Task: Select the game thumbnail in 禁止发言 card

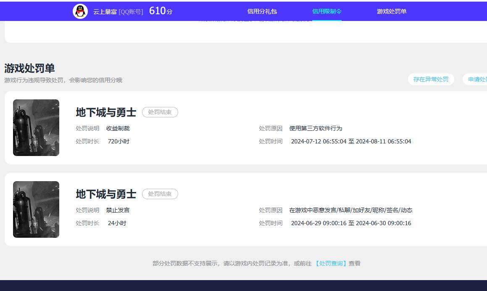Action: pos(36,210)
